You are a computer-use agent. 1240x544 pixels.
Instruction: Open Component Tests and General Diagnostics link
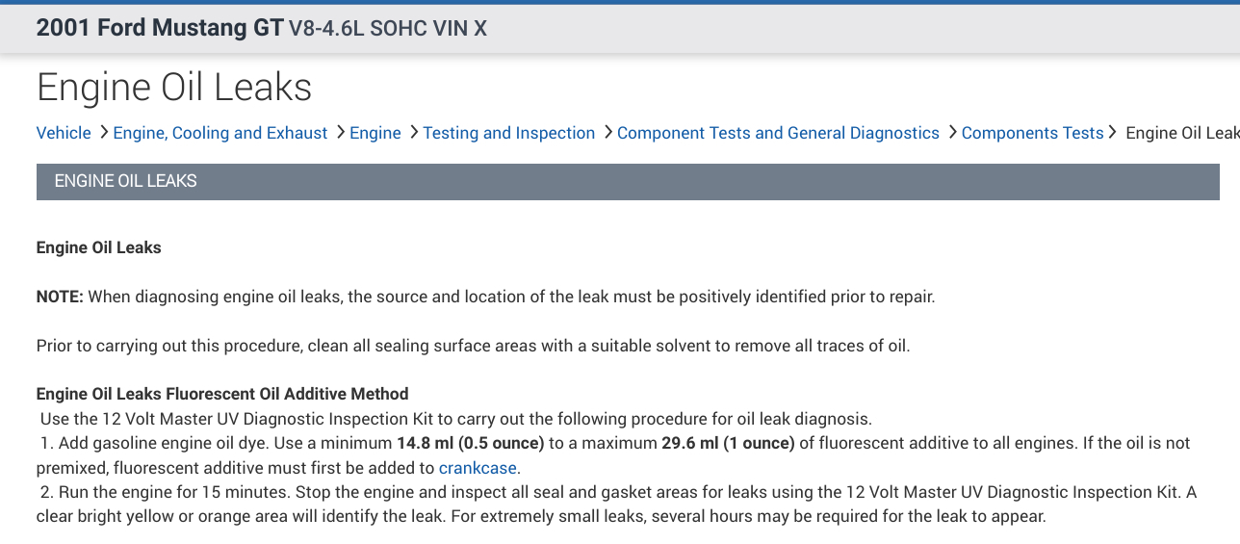coord(778,133)
